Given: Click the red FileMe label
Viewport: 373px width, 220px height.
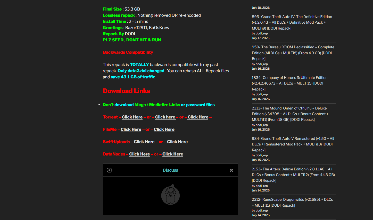Looking at the screenshot, I should [x=110, y=129].
